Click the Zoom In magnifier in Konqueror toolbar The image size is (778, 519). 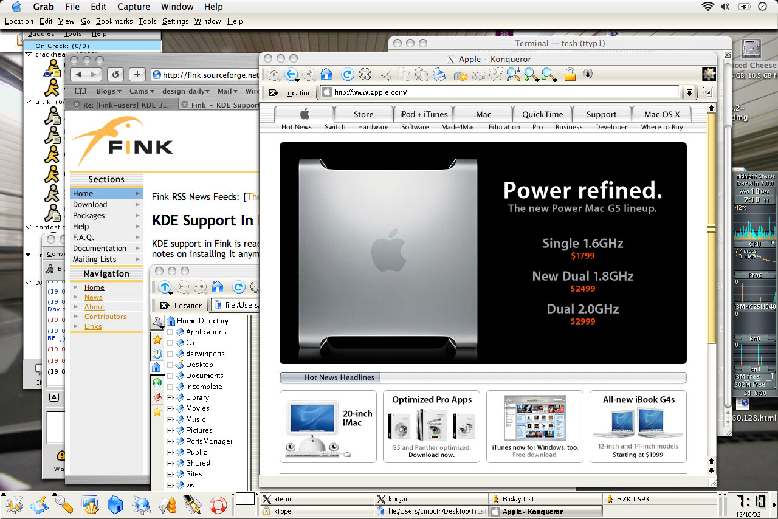(x=531, y=75)
